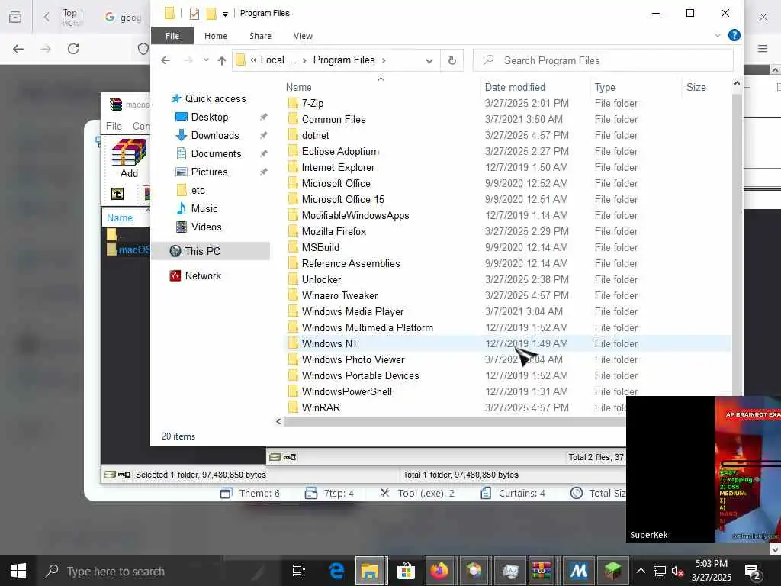781x586 pixels.
Task: Expand the address bar history dropdown
Action: click(429, 61)
